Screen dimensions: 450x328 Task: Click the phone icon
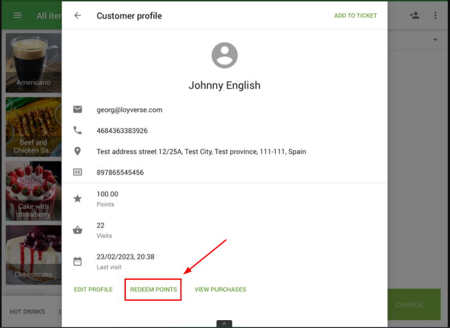(x=78, y=131)
